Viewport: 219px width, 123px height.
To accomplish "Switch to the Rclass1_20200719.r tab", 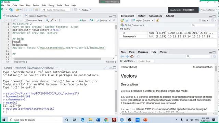I will tap(38, 16).
